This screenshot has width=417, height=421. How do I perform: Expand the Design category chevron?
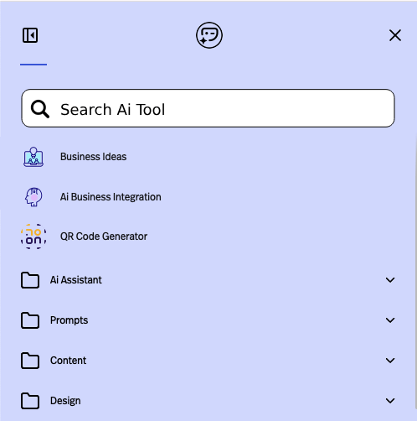(x=390, y=401)
